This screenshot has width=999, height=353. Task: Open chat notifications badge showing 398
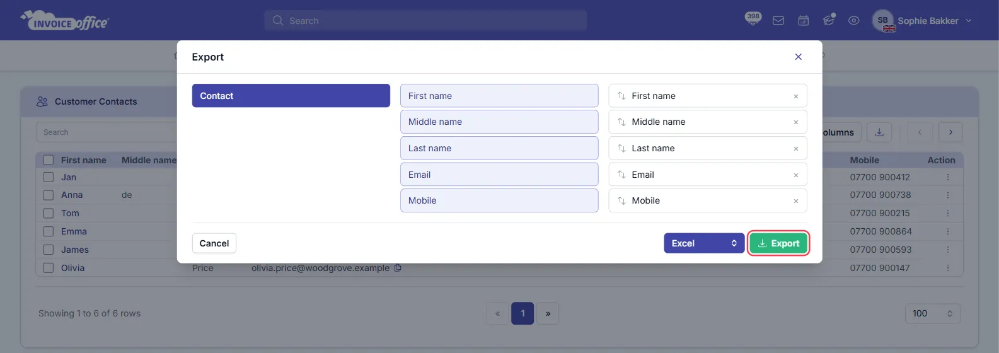coord(753,19)
